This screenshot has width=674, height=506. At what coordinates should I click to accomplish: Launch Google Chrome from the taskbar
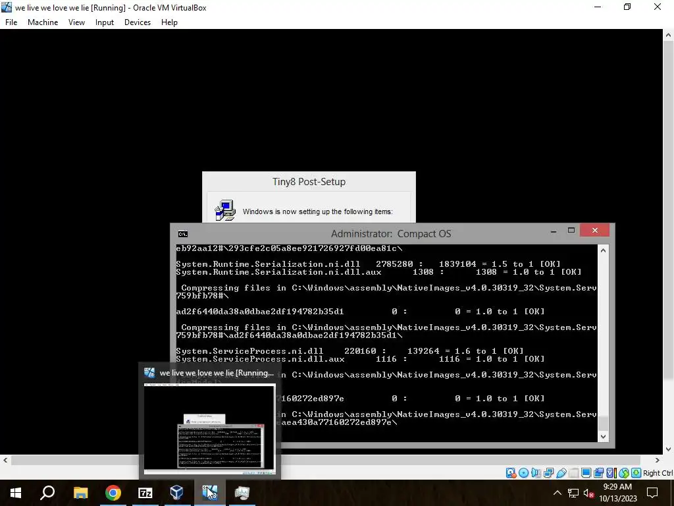tap(113, 493)
